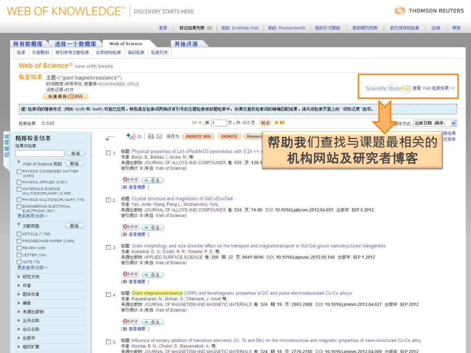The image size is (471, 353).
Task: Click S·F·X icon for result 3
Action: coord(130,274)
